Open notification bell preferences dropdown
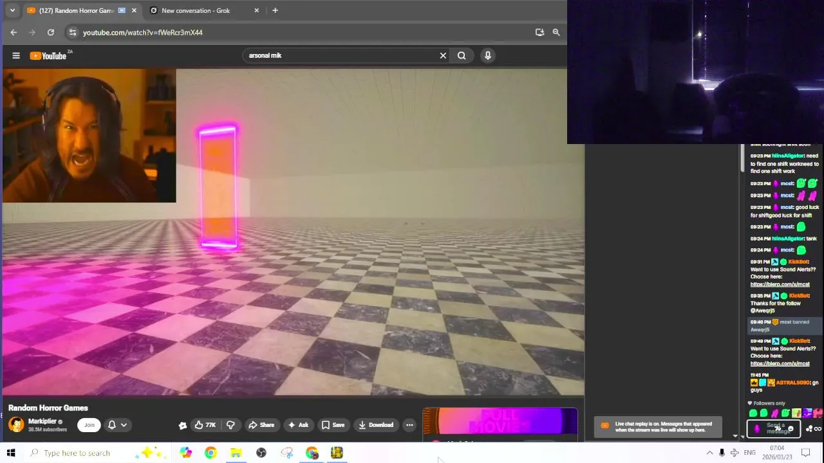The width and height of the screenshot is (824, 463). tap(117, 425)
